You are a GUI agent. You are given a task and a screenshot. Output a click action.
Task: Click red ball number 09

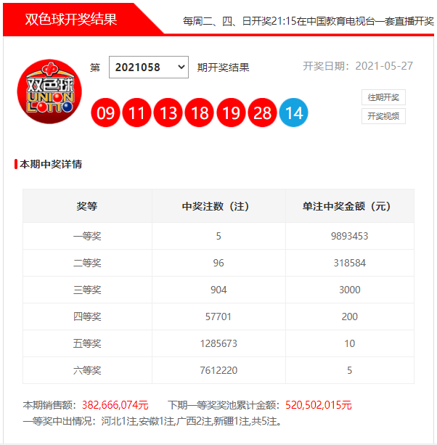(x=105, y=113)
